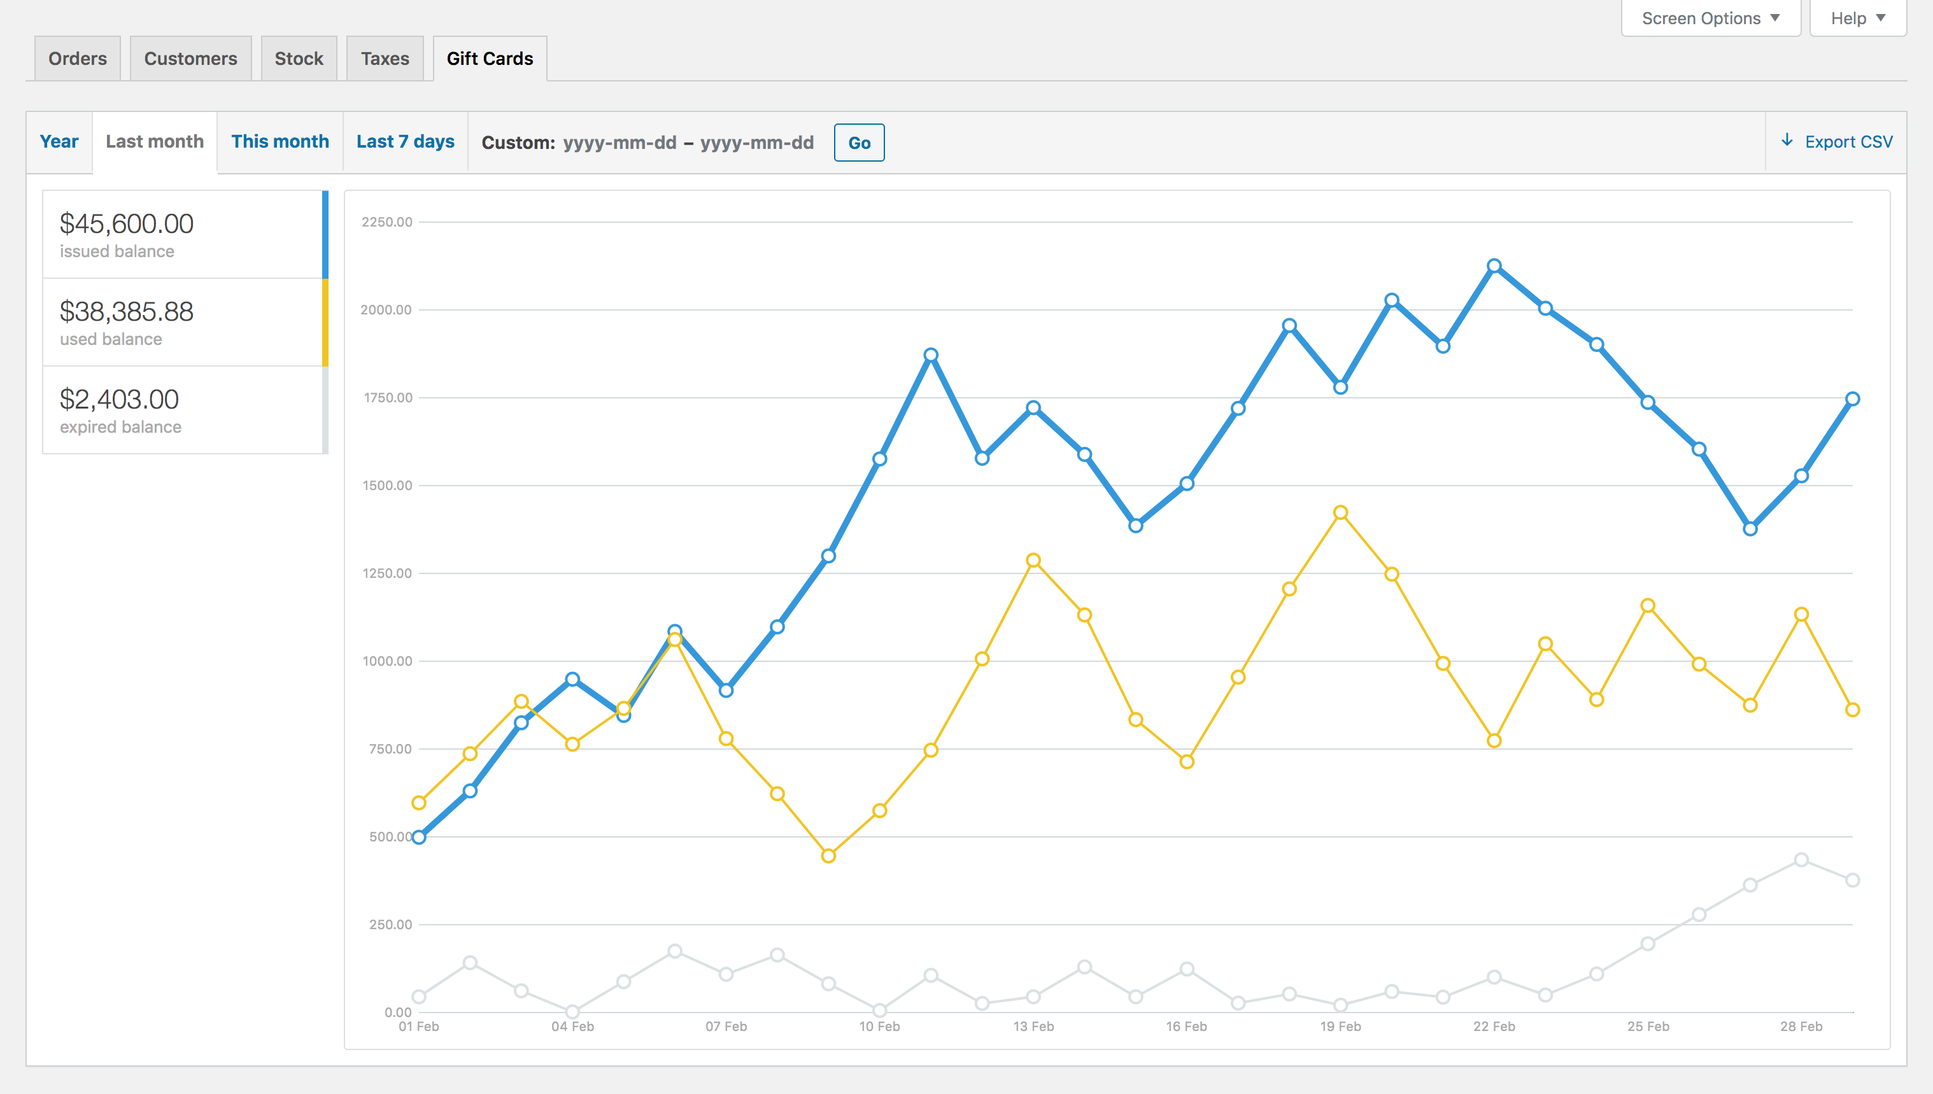Click the custom end date field
The width and height of the screenshot is (1933, 1094).
click(x=757, y=143)
